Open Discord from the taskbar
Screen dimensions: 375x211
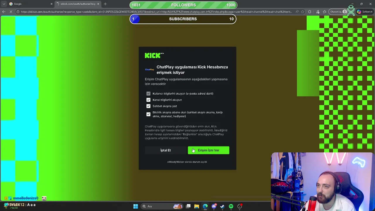[214, 206]
